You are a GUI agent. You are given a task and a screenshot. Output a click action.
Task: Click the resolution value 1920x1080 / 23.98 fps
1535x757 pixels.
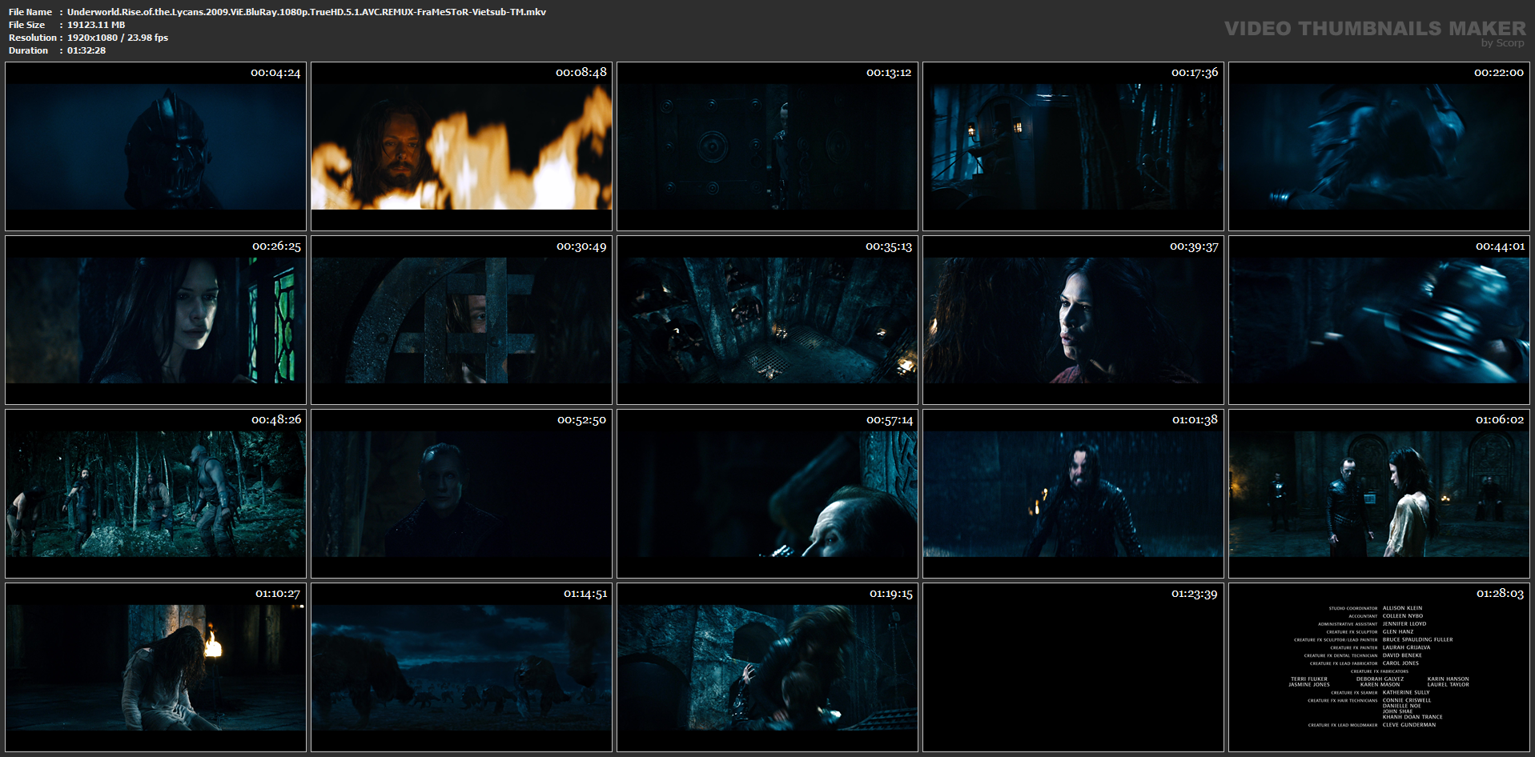click(x=118, y=38)
